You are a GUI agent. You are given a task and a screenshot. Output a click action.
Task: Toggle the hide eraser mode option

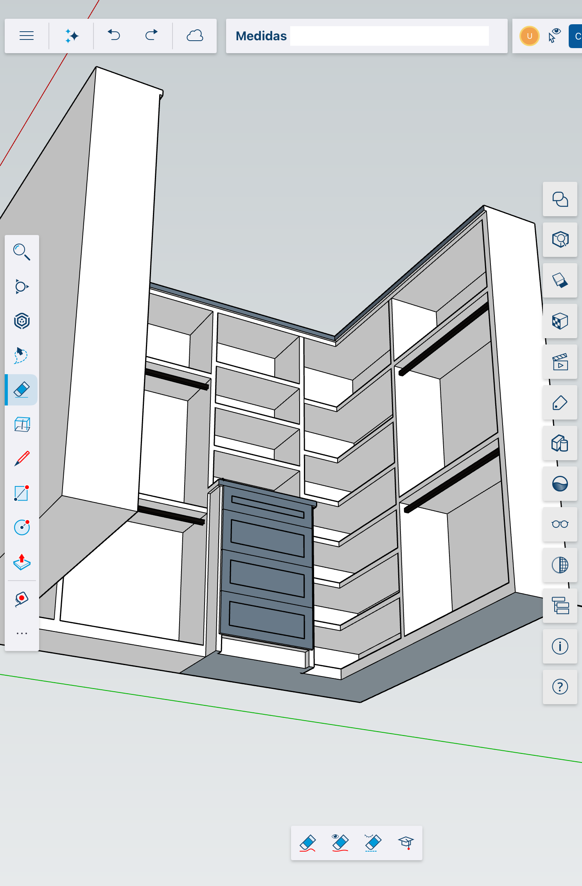340,843
